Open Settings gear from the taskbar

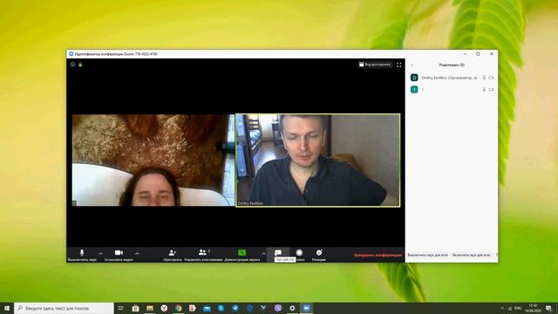[292, 308]
